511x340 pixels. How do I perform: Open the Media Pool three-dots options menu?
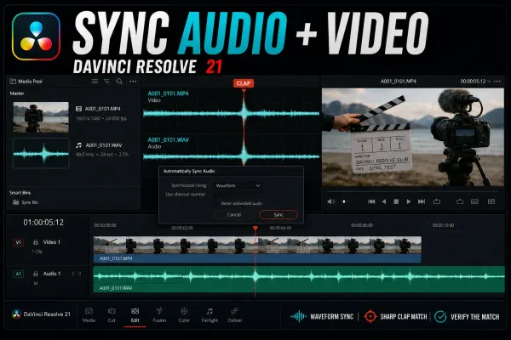pos(133,82)
